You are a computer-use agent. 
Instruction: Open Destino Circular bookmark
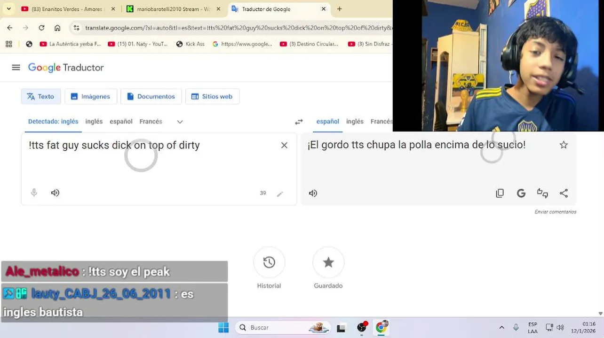(x=310, y=44)
